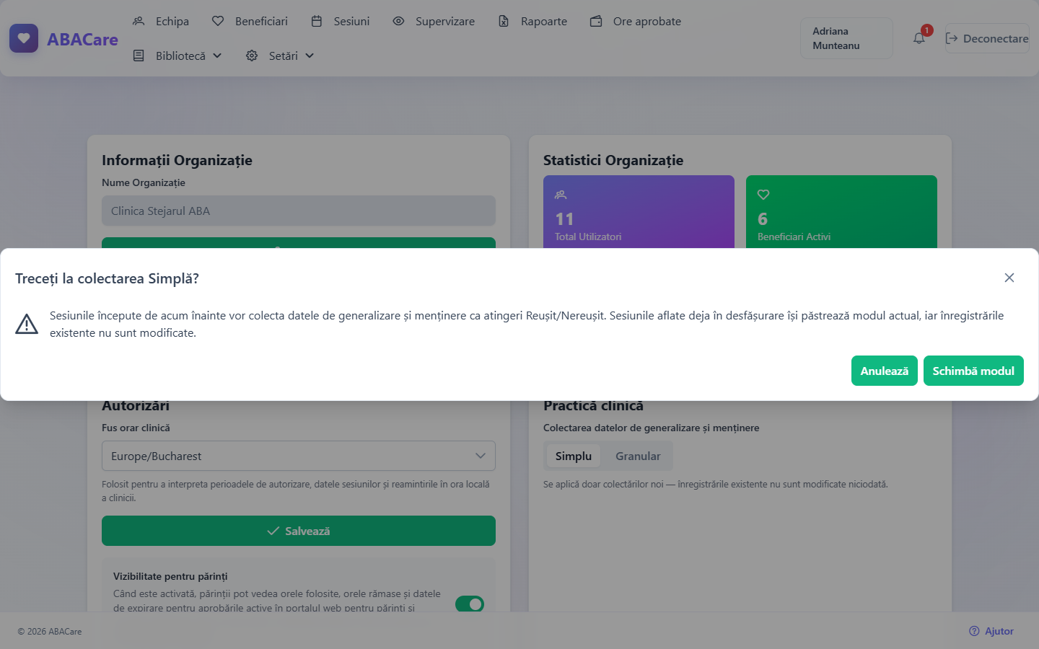This screenshot has height=649, width=1039.
Task: Click the Salvează button
Action: coord(299,531)
